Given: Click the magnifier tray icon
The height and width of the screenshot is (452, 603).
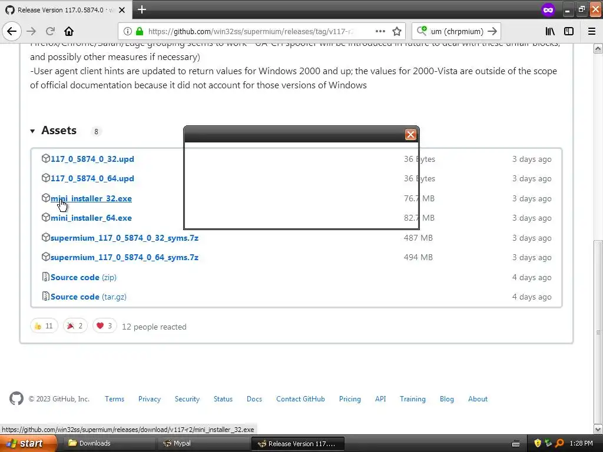Looking at the screenshot, I should coord(559,444).
